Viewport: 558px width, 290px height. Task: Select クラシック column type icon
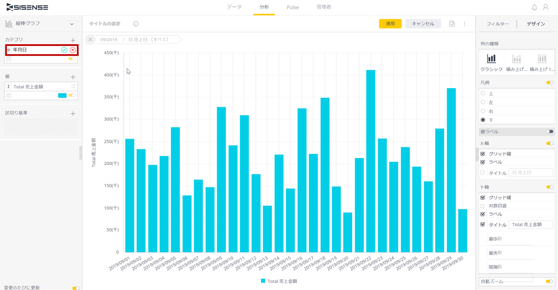491,58
